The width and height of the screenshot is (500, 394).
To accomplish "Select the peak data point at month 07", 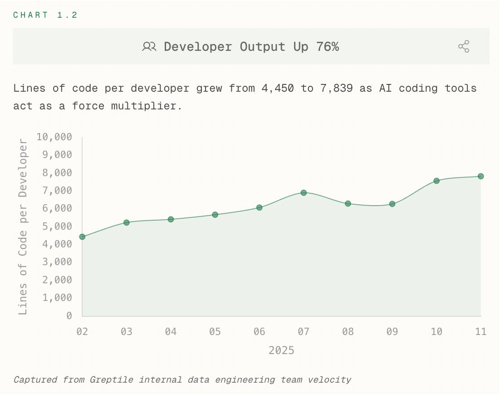I will coord(304,193).
